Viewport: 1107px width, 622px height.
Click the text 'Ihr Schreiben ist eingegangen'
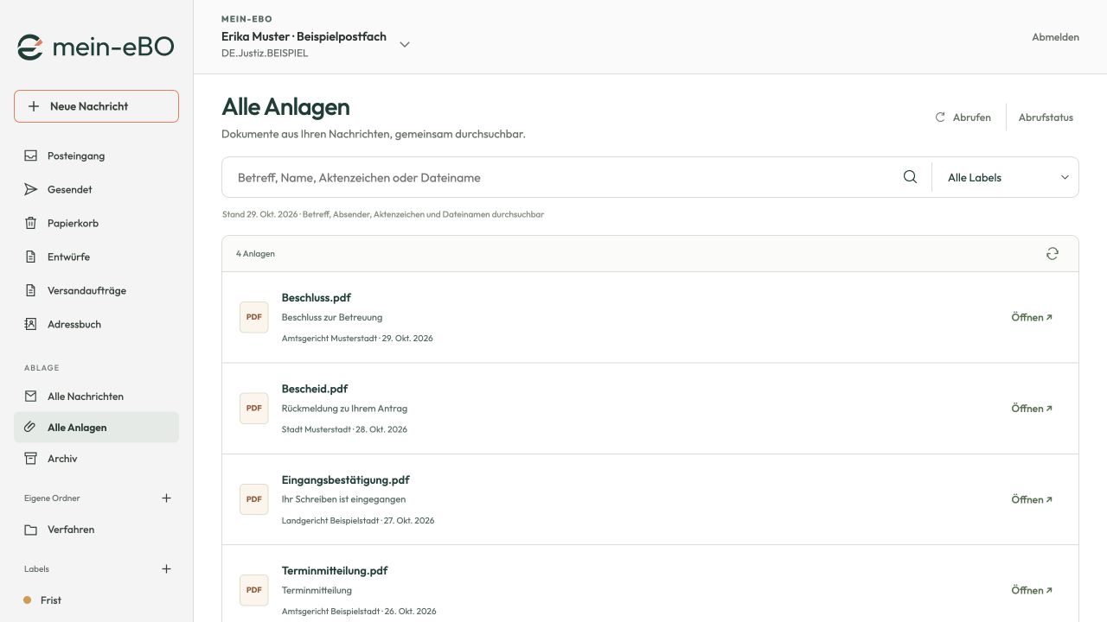[x=343, y=499]
